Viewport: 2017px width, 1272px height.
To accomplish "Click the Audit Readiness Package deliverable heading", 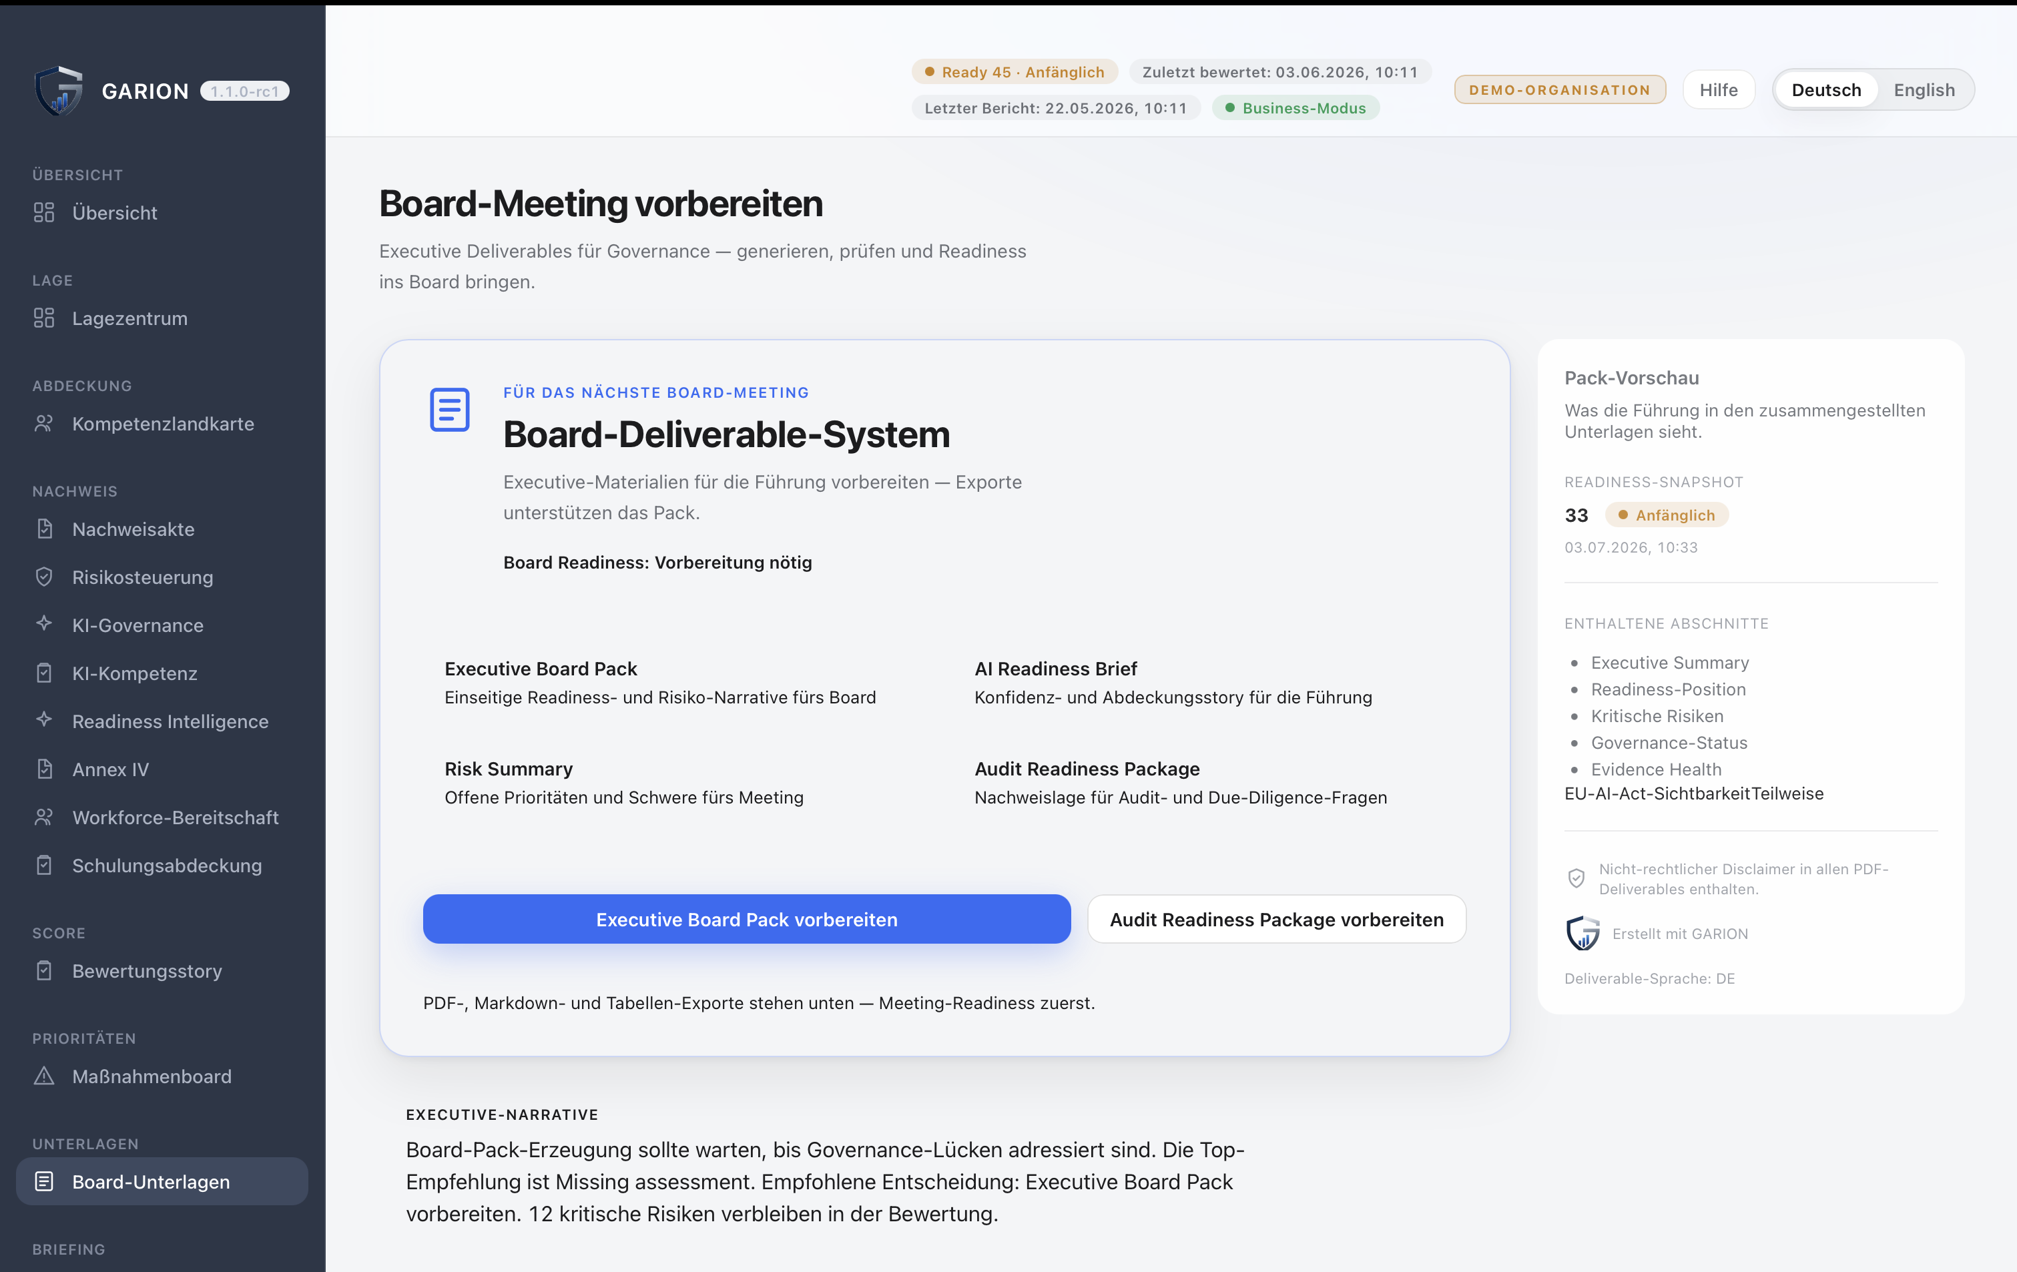I will pos(1087,768).
